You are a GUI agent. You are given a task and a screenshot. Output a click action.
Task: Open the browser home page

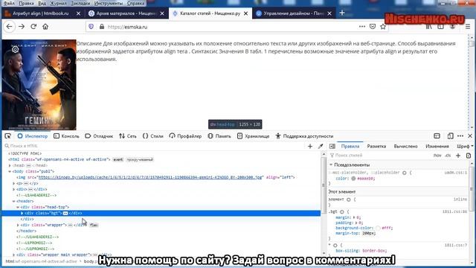pos(45,27)
